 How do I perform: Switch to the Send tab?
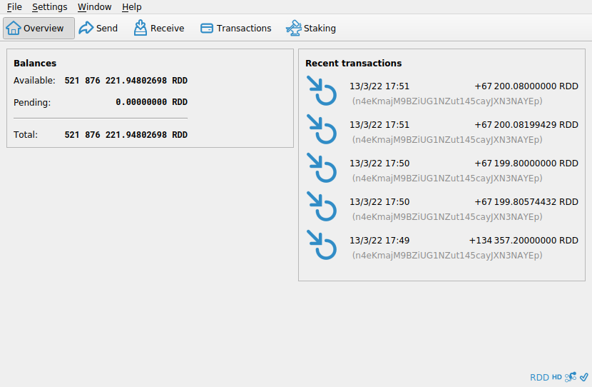[98, 28]
